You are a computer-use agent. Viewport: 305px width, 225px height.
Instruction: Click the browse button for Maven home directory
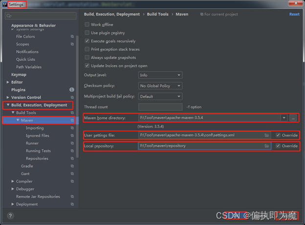click(293, 118)
